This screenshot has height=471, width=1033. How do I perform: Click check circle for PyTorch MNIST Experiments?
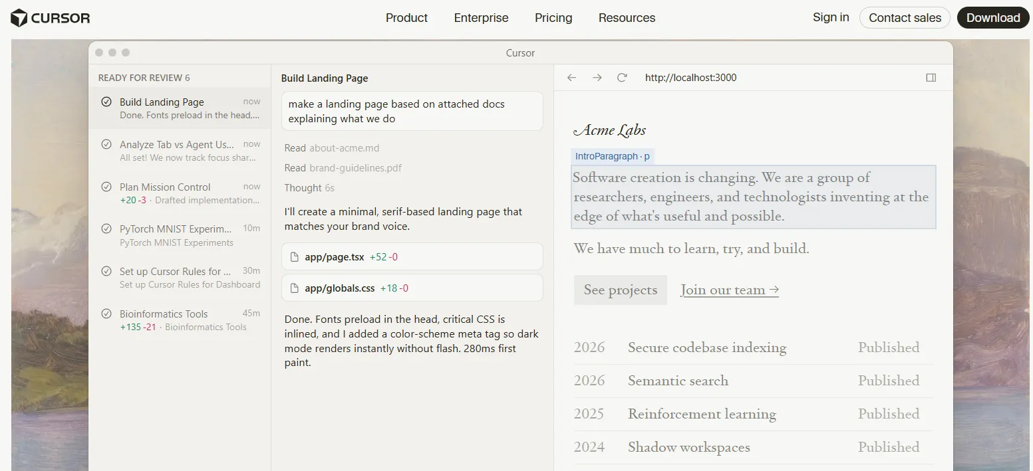[x=106, y=229]
